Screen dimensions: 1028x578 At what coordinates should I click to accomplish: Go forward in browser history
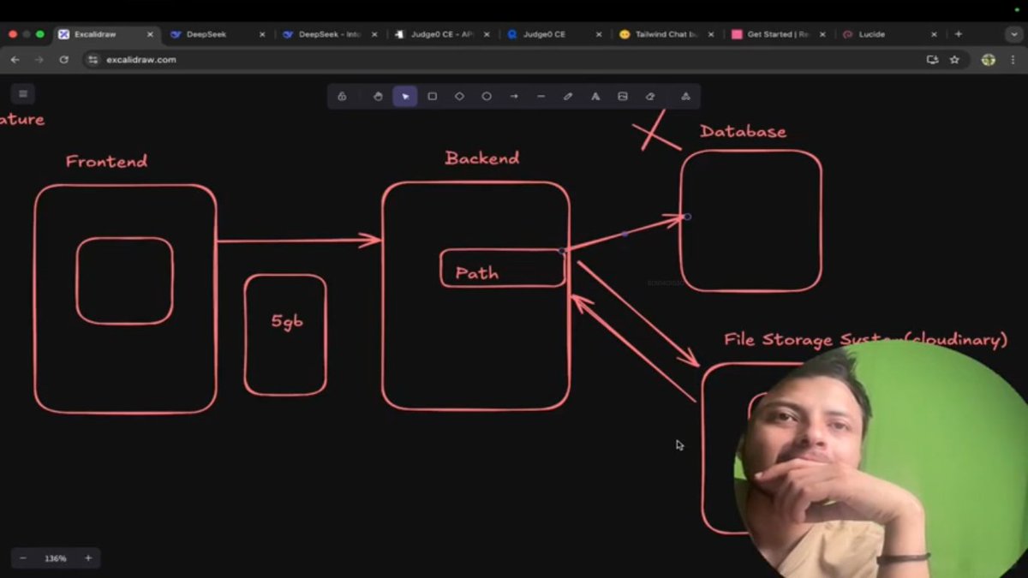click(39, 60)
